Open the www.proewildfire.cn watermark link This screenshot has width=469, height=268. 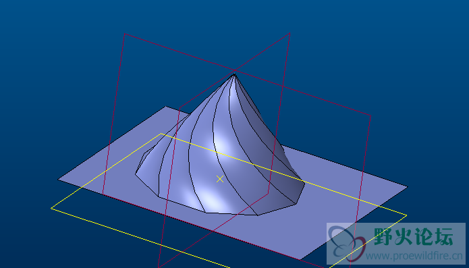414,256
